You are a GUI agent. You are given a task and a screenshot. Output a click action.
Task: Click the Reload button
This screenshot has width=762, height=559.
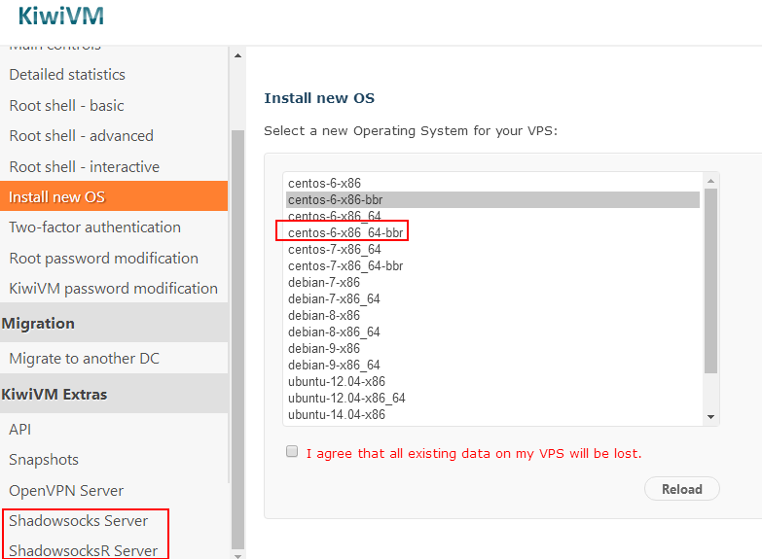click(x=682, y=489)
